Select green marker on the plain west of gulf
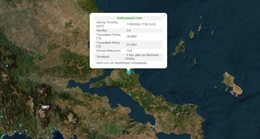Screen dimensions: 260x139 tap(21, 77)
